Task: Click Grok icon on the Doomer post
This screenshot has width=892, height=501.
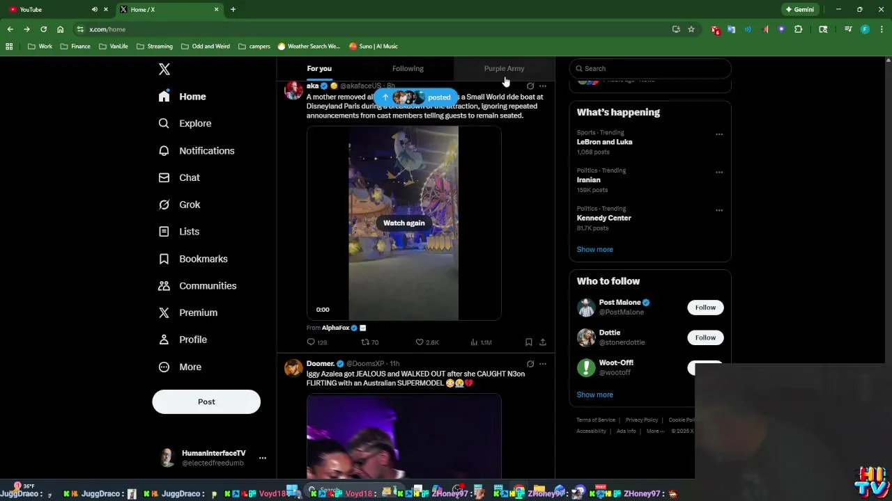Action: [530, 364]
